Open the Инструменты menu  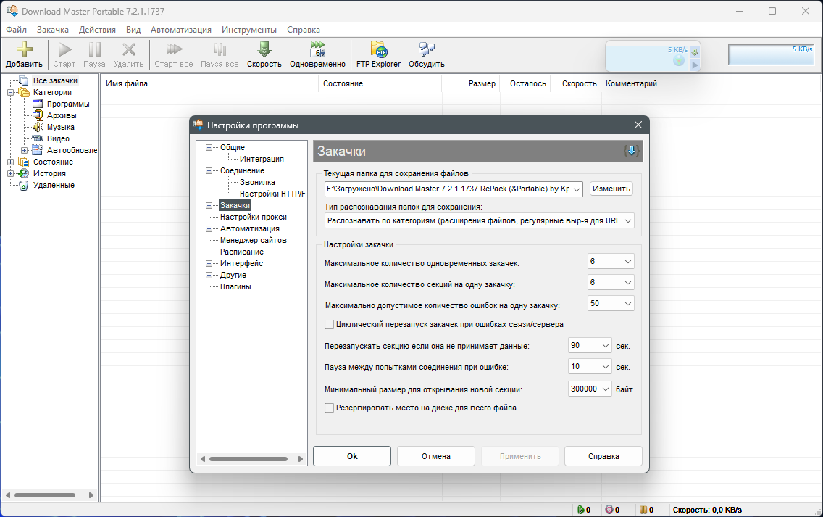click(248, 30)
